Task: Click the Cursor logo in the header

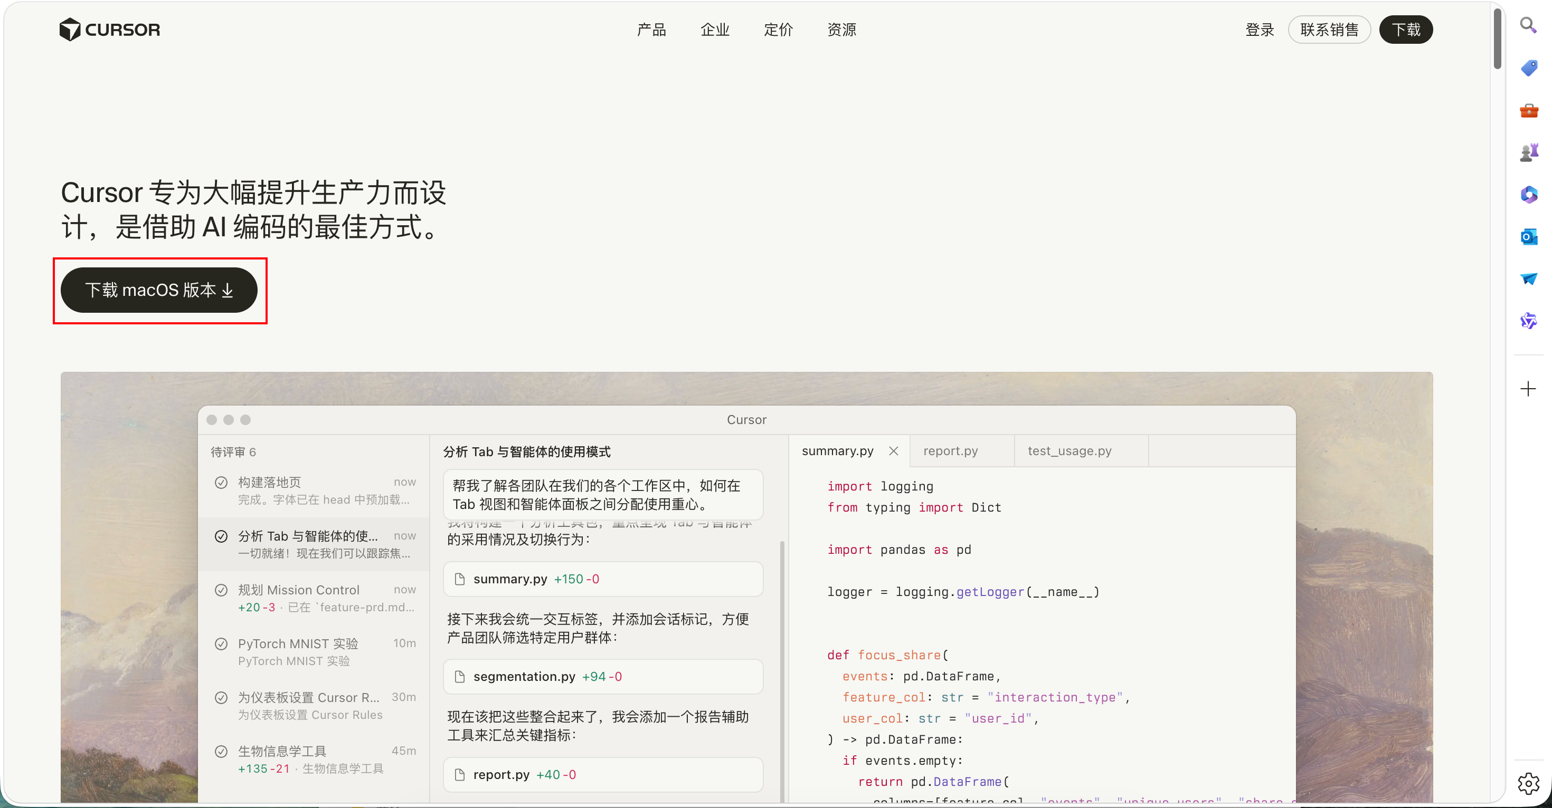Action: point(110,29)
